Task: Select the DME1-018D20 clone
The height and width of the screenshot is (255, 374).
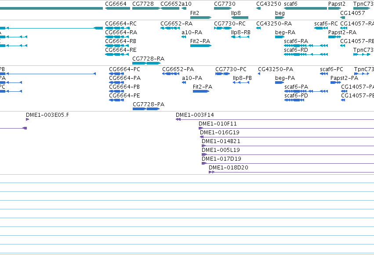Action: click(291, 172)
